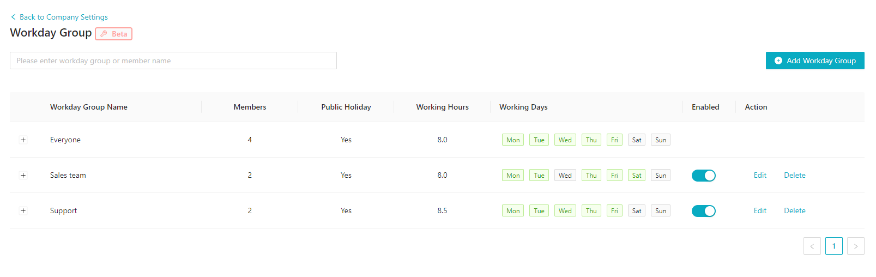This screenshot has height=277, width=876.
Task: Edit the Sales team group
Action: tap(760, 175)
